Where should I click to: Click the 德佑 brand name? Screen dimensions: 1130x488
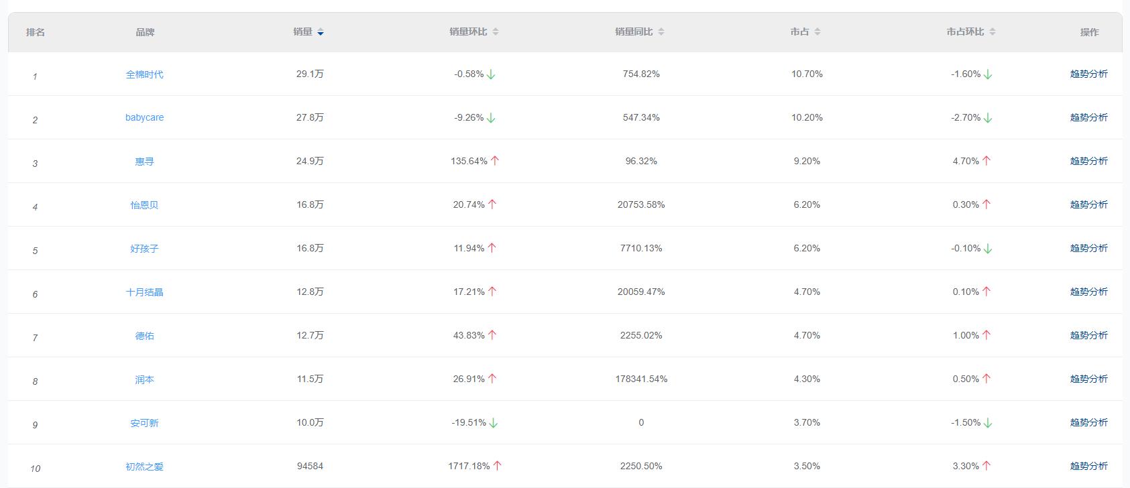pos(144,336)
